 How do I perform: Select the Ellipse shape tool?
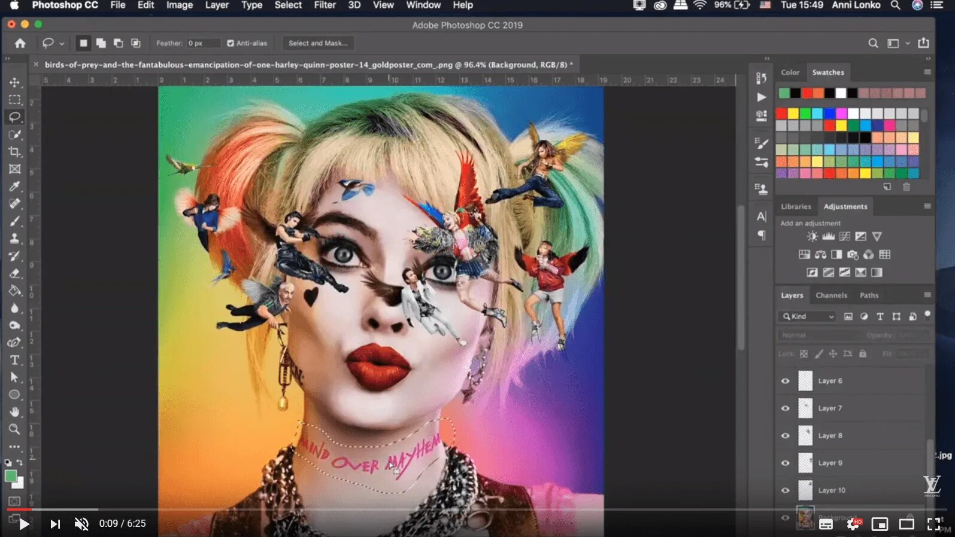coord(15,395)
